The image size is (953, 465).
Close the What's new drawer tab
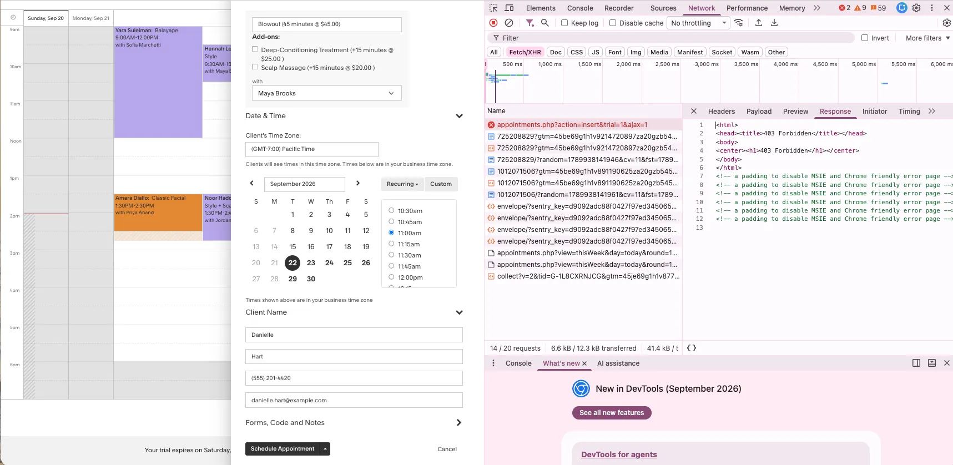click(584, 363)
